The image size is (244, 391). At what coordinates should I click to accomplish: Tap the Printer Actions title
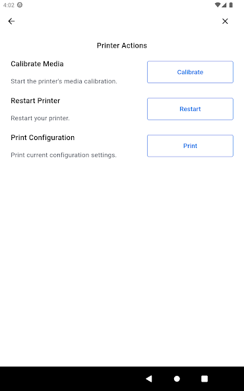(122, 46)
